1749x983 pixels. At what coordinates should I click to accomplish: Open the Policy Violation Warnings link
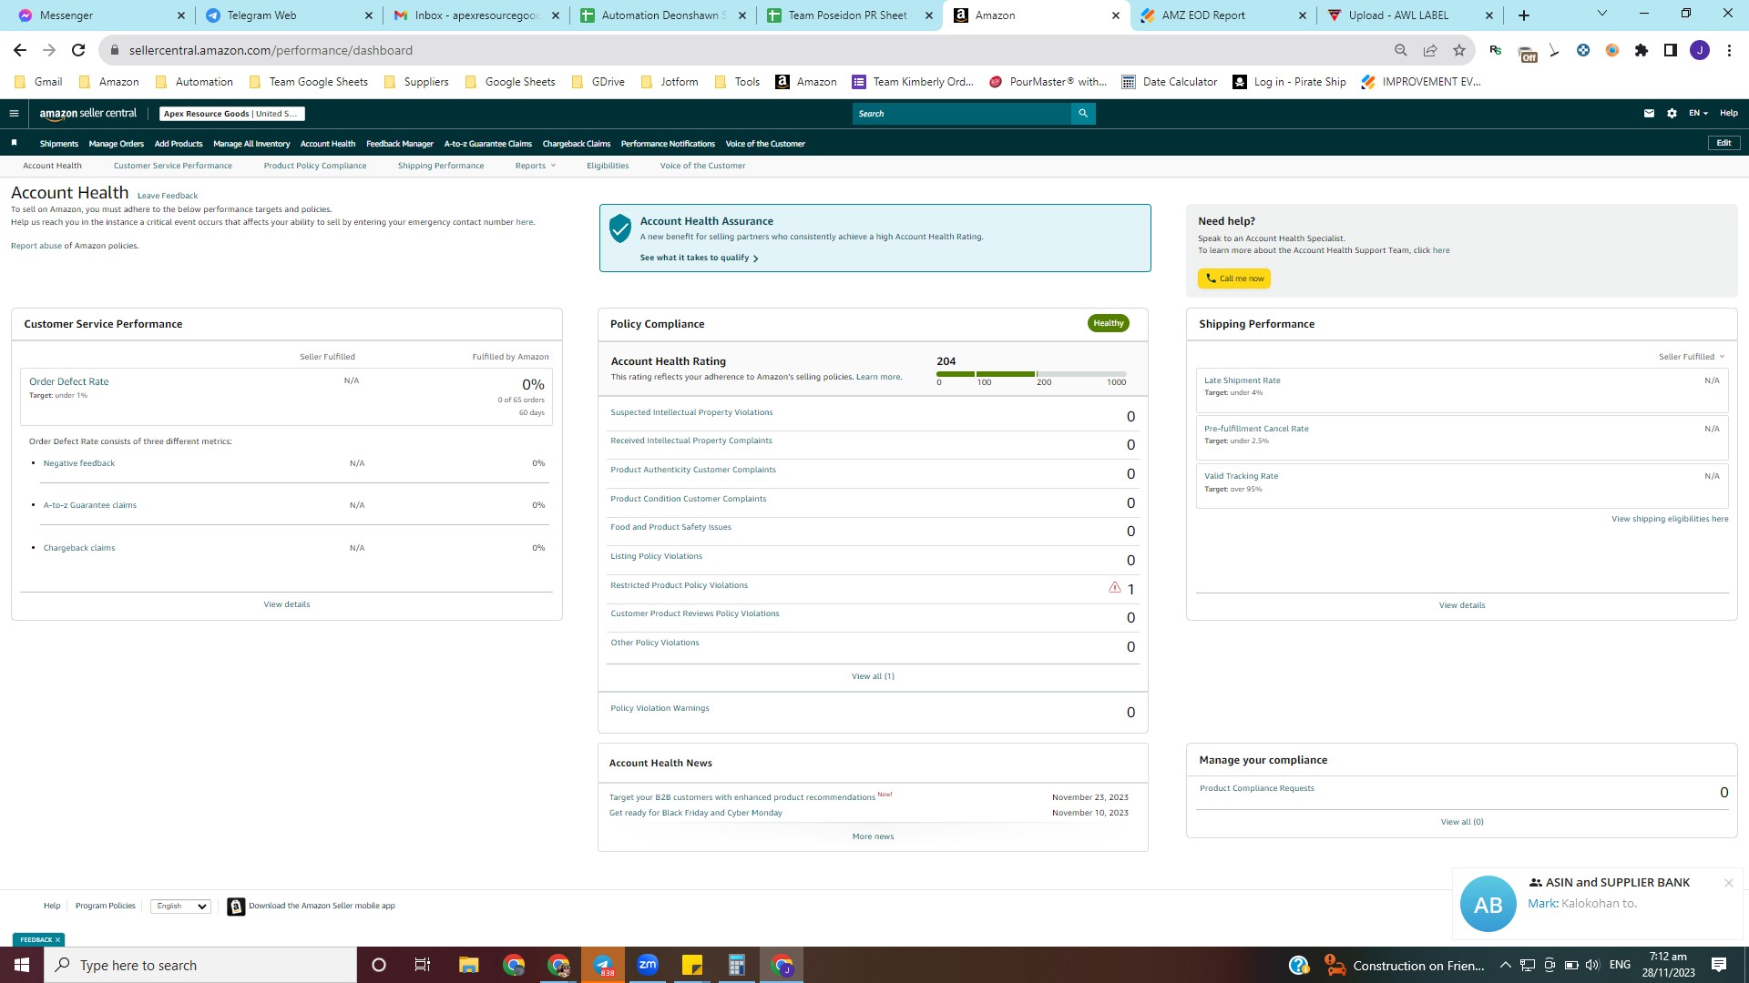click(660, 708)
